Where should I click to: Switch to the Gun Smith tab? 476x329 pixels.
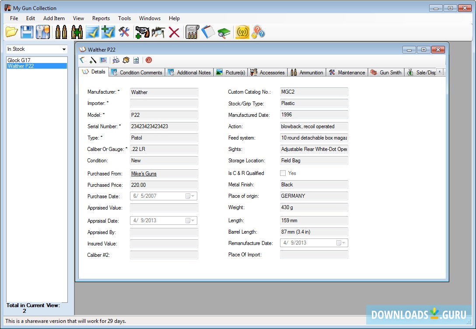click(386, 73)
